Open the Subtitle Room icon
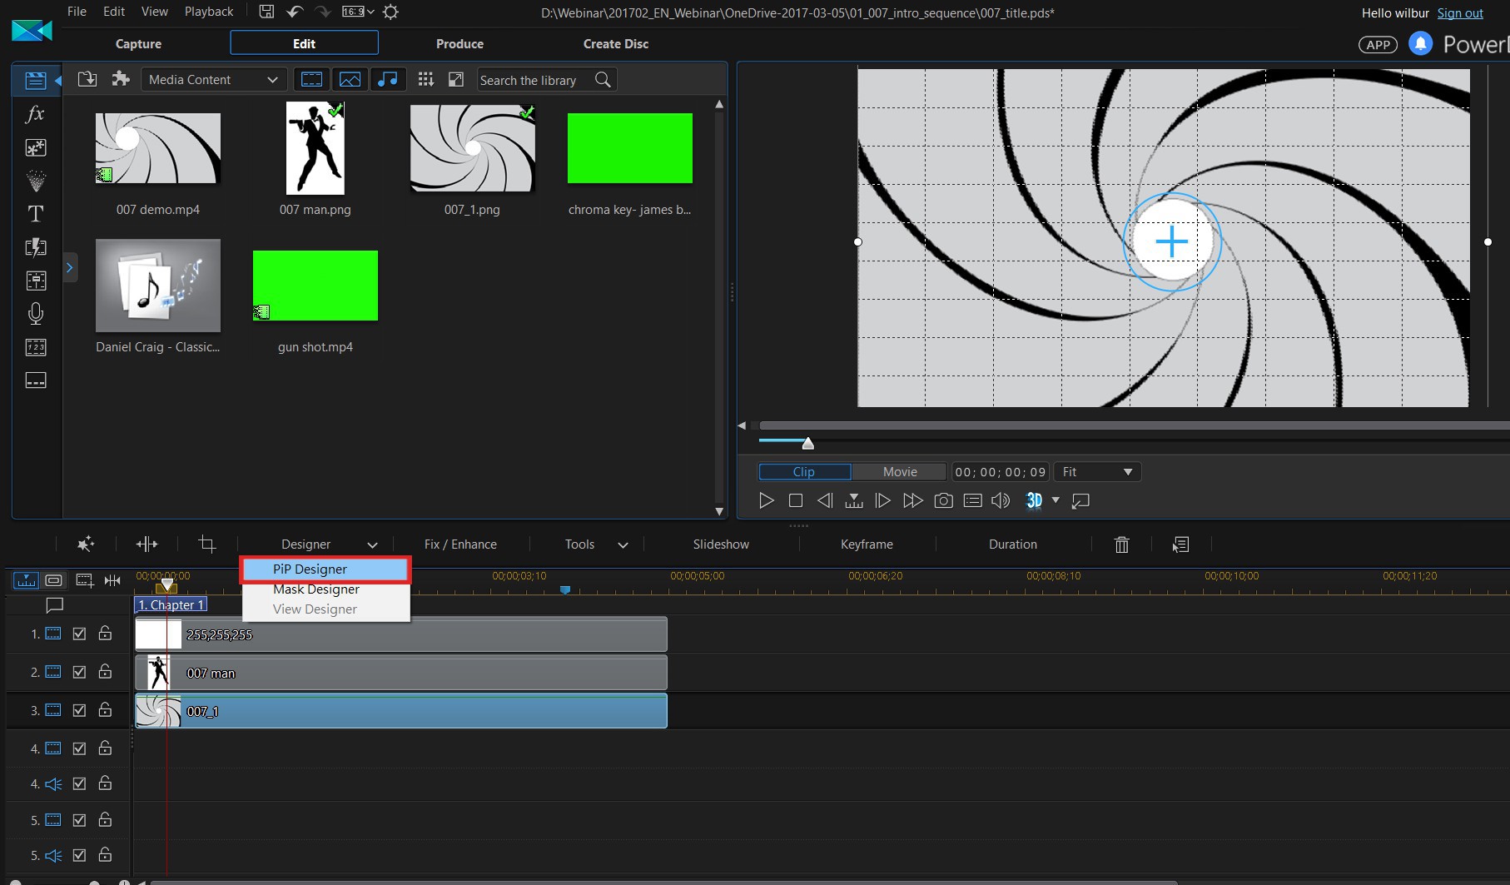 (35, 380)
